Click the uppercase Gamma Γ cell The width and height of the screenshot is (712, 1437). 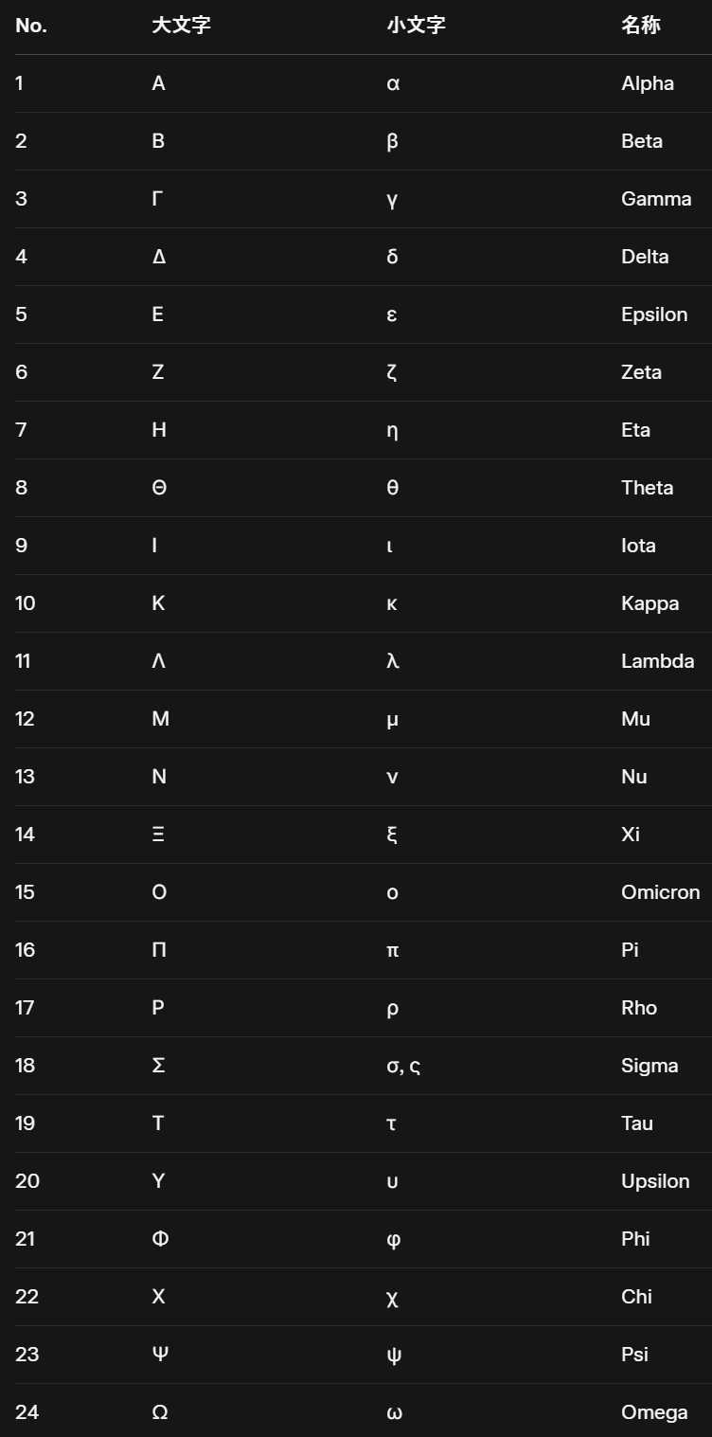click(157, 199)
